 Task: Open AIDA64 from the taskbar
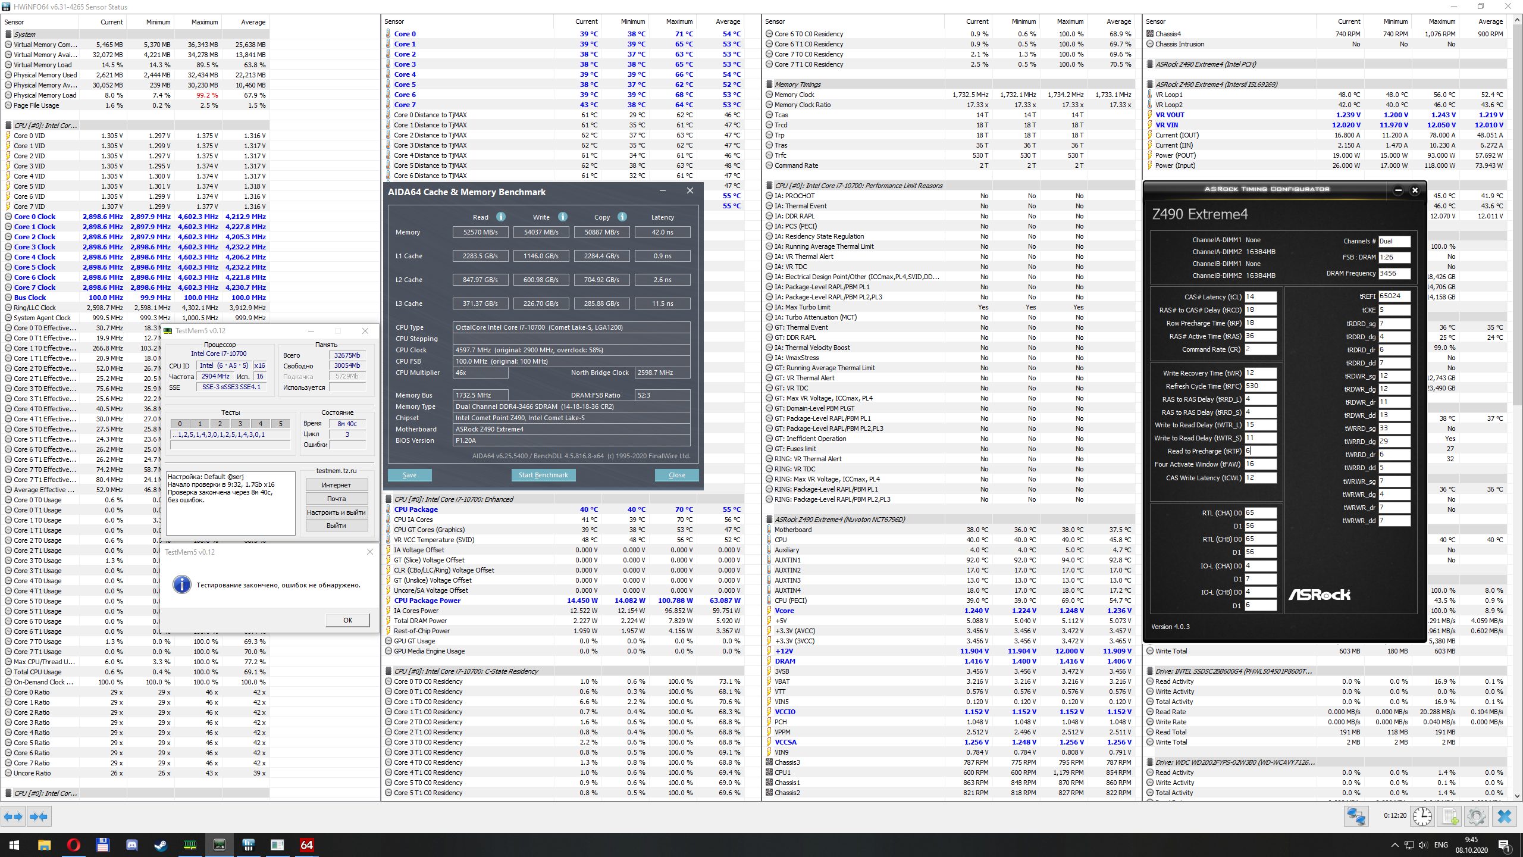pyautogui.click(x=306, y=845)
